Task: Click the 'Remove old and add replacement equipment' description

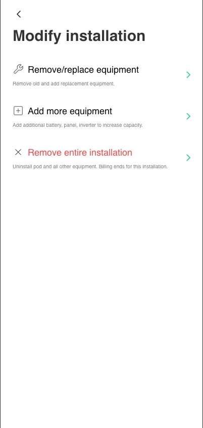Action: [x=64, y=84]
